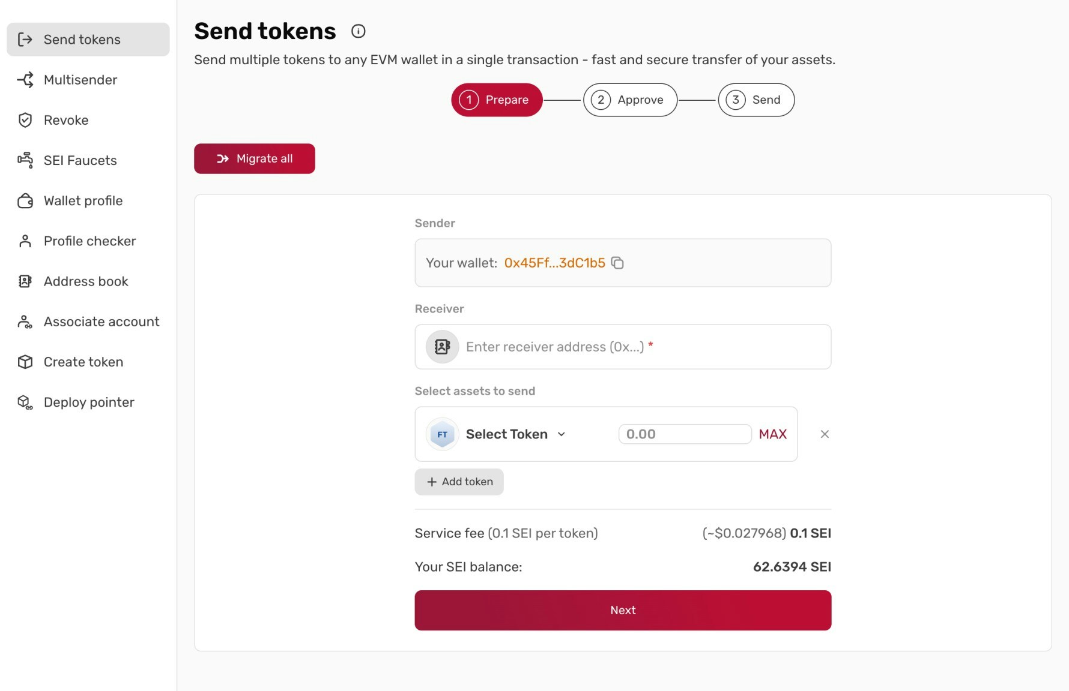Select the Send step indicator
1069x691 pixels.
click(x=756, y=100)
